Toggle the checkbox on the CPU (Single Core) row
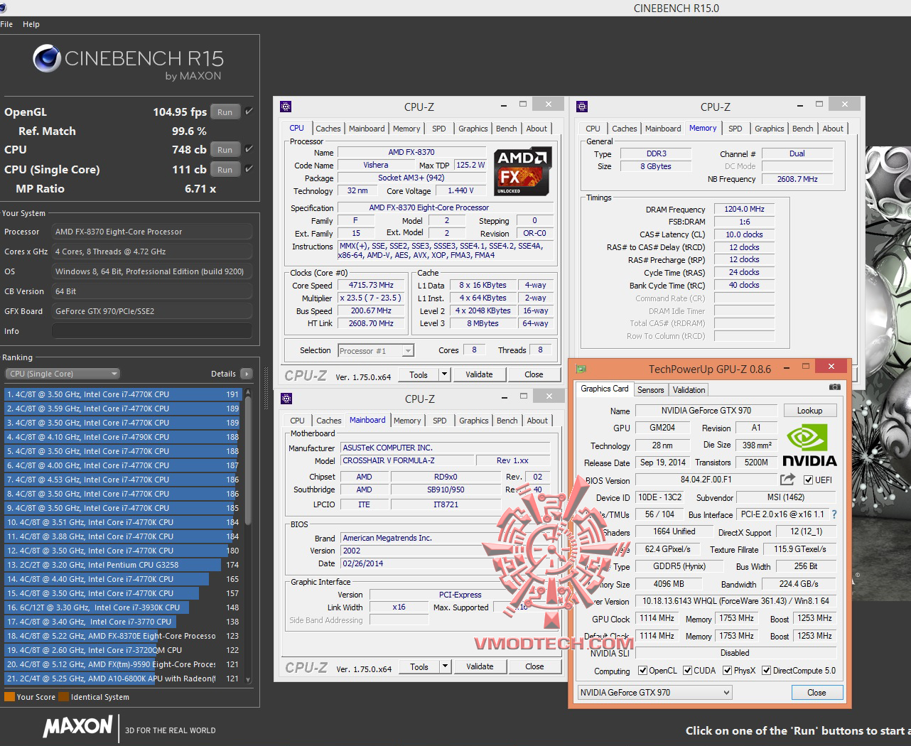The image size is (911, 746). pyautogui.click(x=249, y=169)
